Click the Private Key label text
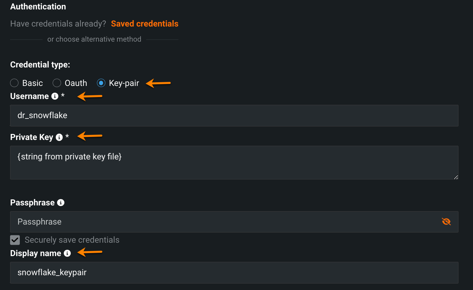473x290 pixels. (x=32, y=137)
